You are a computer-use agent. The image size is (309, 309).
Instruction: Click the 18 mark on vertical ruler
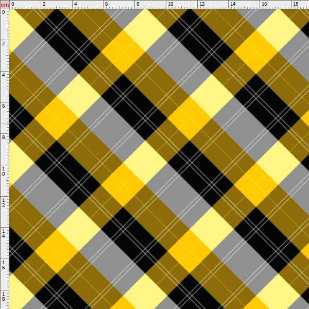point(4,296)
